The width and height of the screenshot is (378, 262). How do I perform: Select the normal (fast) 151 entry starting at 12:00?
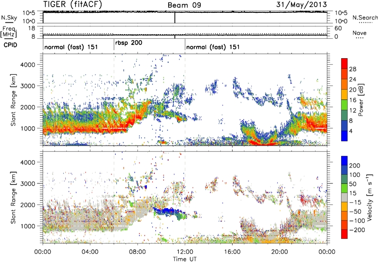(213, 47)
